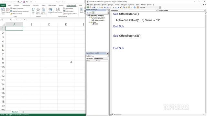Click View Code icon in Project panel

[87, 13]
